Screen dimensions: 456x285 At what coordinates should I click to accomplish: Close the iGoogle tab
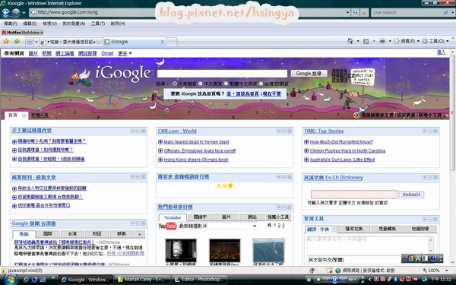[x=163, y=42]
